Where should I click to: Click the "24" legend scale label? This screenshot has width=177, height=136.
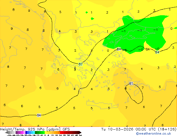click(x=60, y=135)
